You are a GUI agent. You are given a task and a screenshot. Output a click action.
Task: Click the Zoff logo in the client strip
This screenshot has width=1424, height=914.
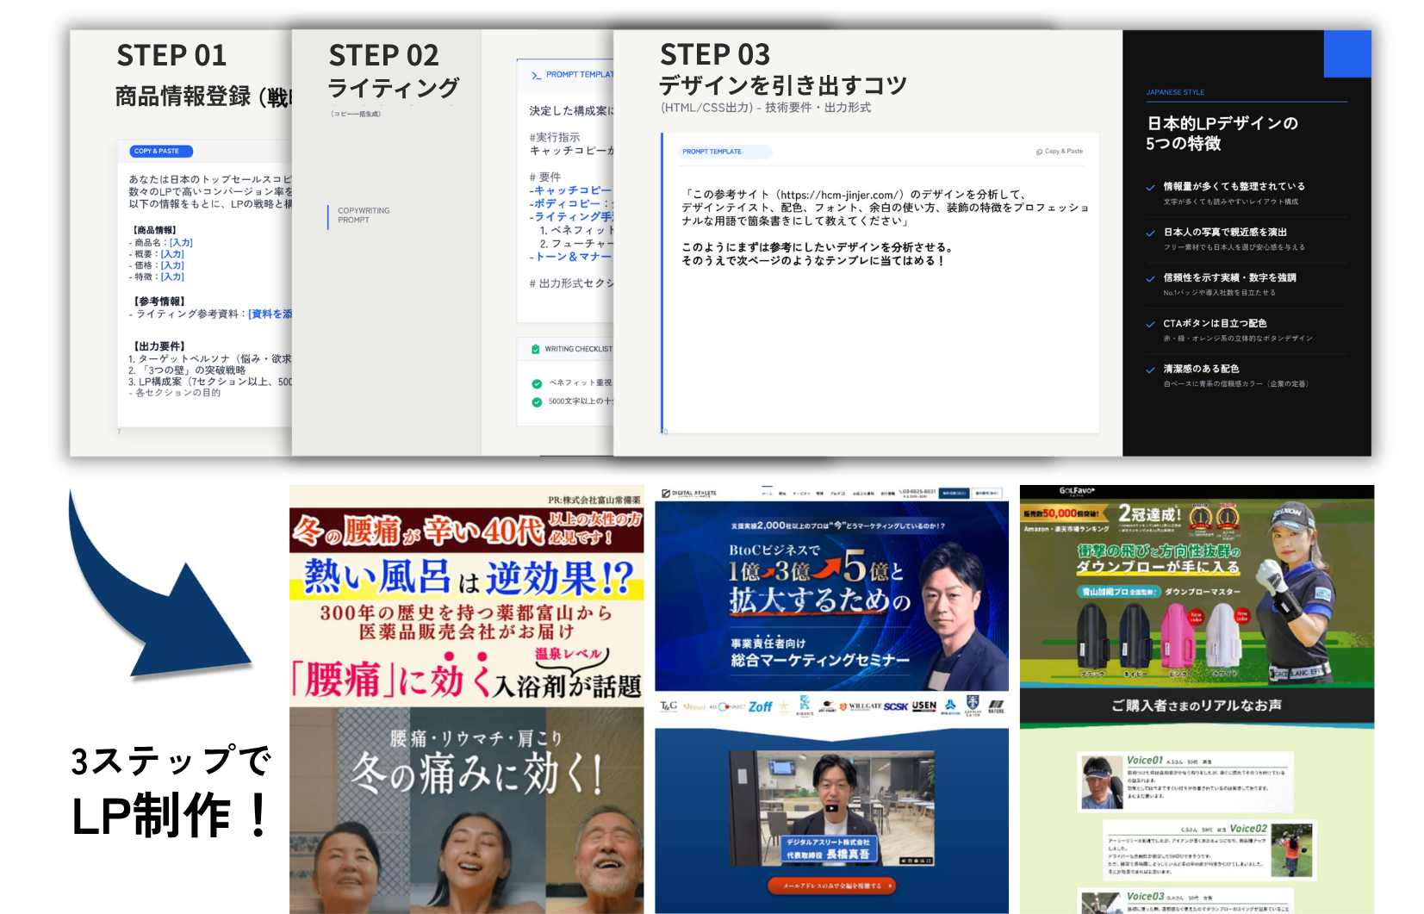[x=760, y=706]
